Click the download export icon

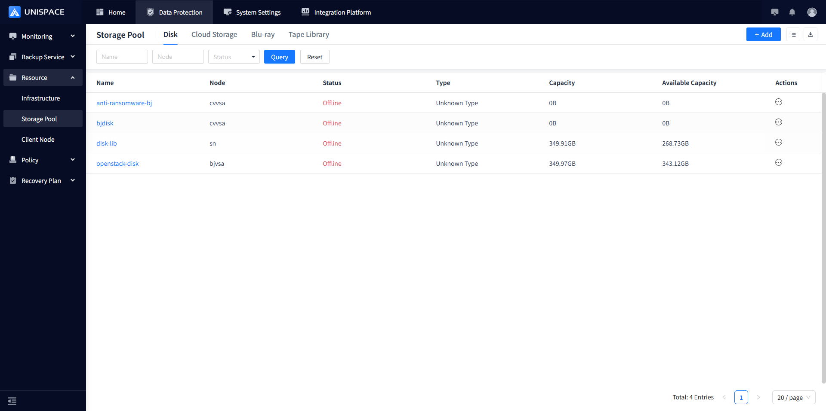click(x=811, y=34)
